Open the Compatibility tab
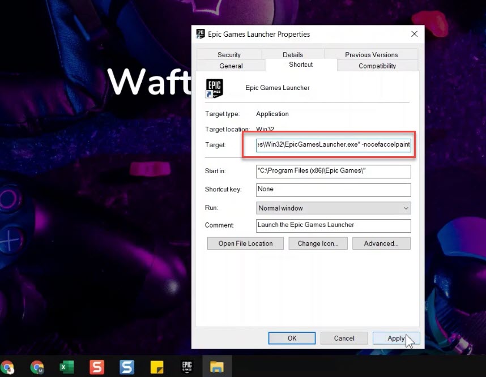 377,66
